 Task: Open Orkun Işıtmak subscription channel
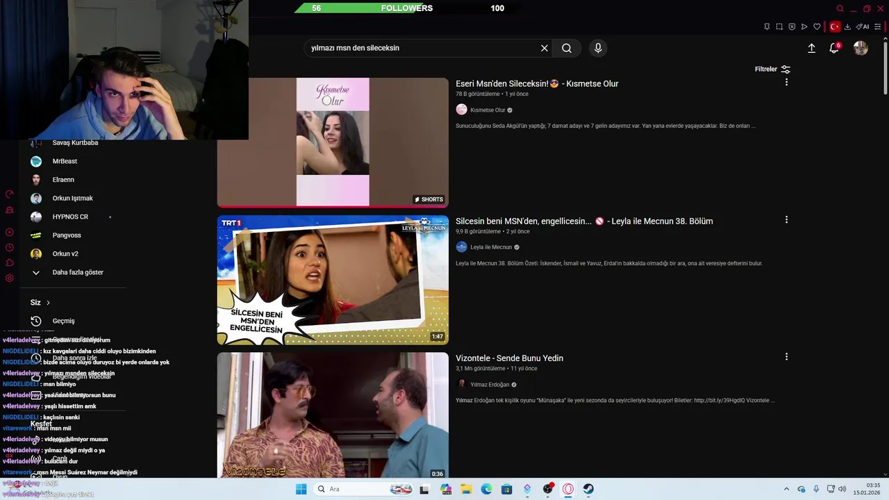point(72,198)
